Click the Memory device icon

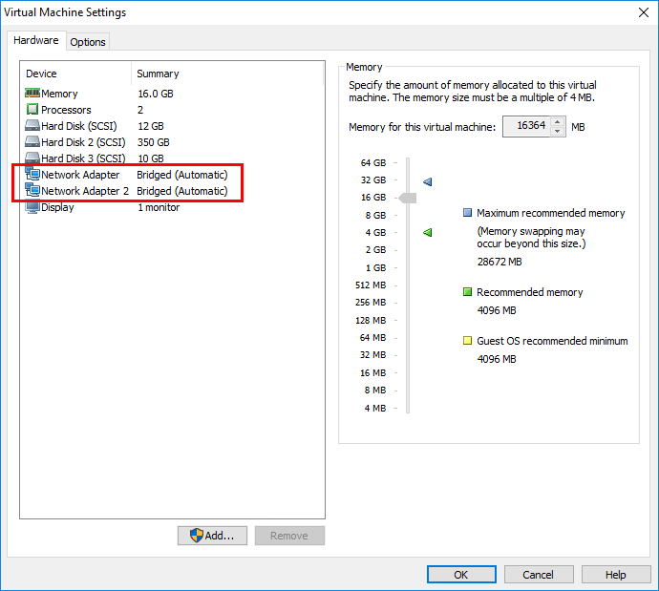click(x=32, y=93)
